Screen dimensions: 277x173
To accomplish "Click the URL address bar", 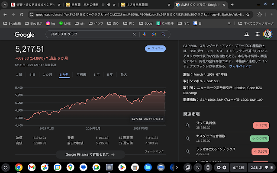I will [x=139, y=15].
